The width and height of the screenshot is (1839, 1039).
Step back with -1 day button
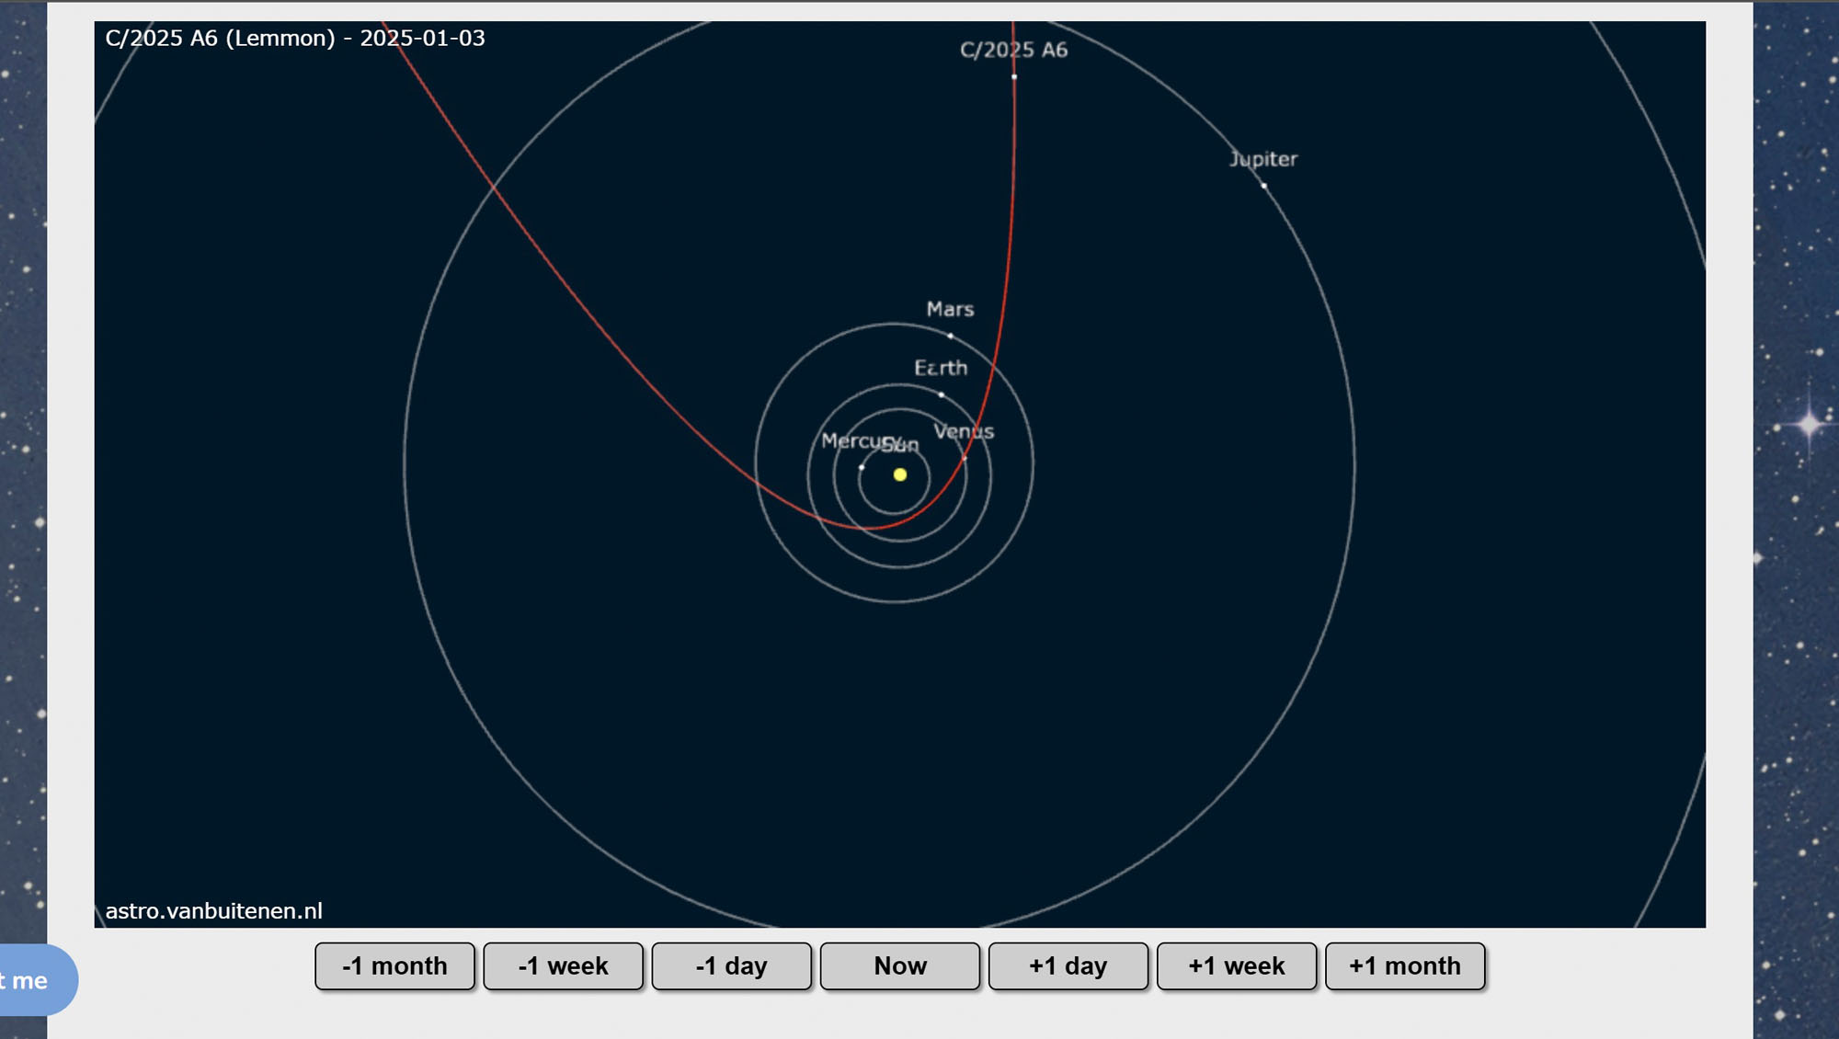tap(731, 965)
